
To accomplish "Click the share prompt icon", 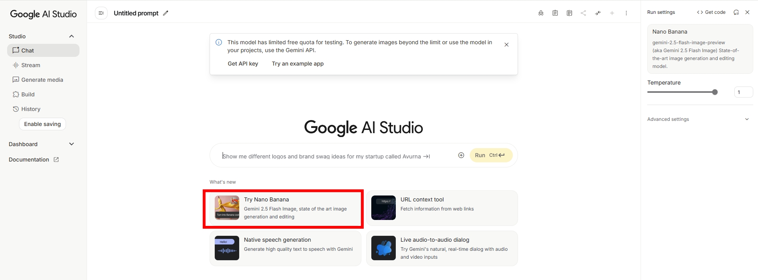I will (583, 13).
